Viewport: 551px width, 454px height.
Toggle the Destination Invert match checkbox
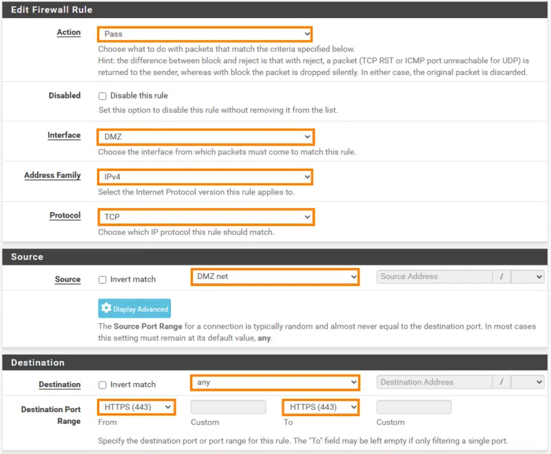pyautogui.click(x=103, y=385)
